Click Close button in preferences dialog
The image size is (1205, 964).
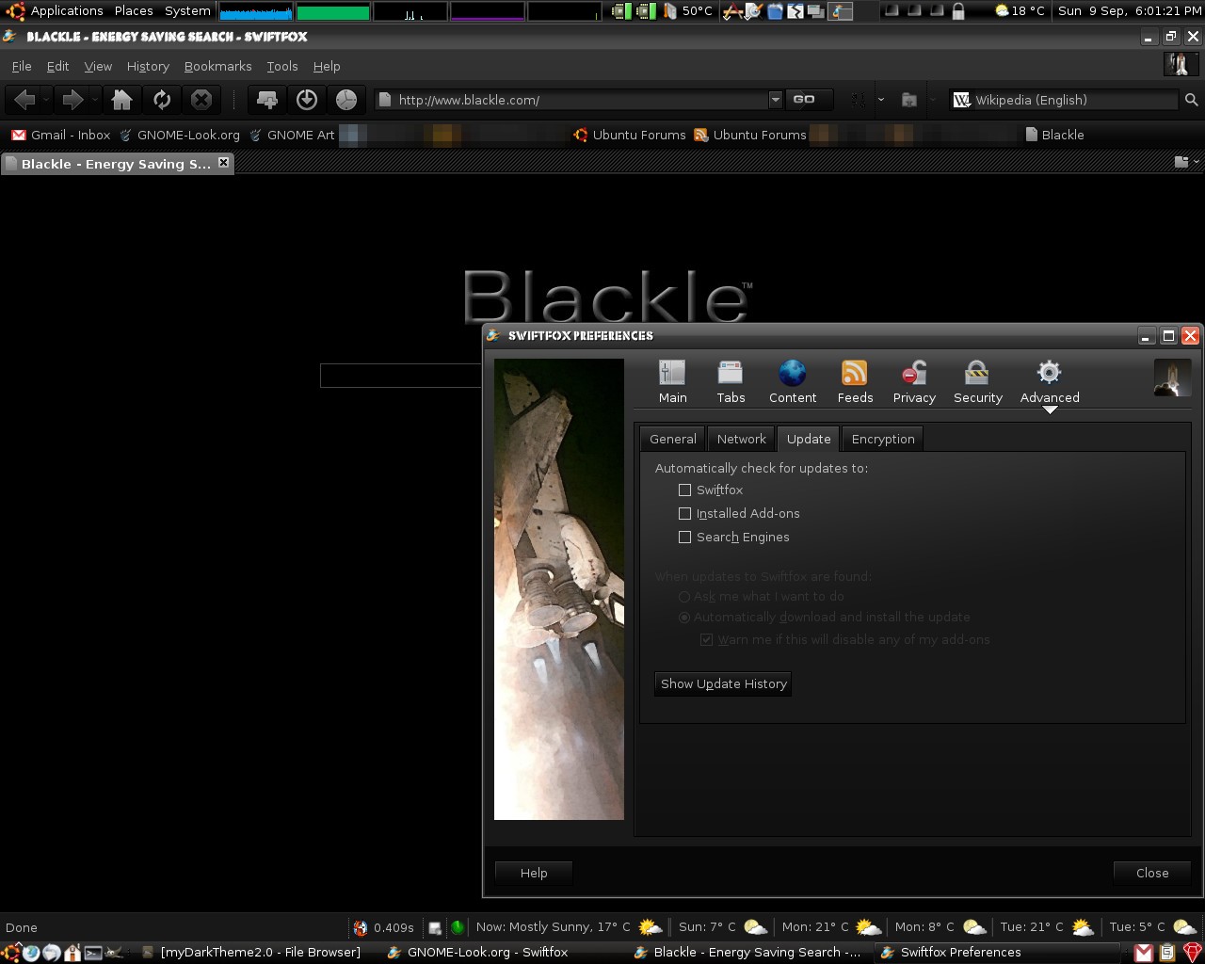(x=1152, y=873)
